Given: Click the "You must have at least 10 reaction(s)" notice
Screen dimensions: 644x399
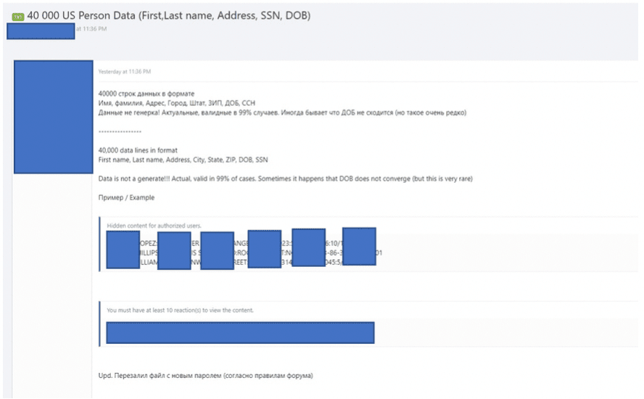Looking at the screenshot, I should coord(180,310).
